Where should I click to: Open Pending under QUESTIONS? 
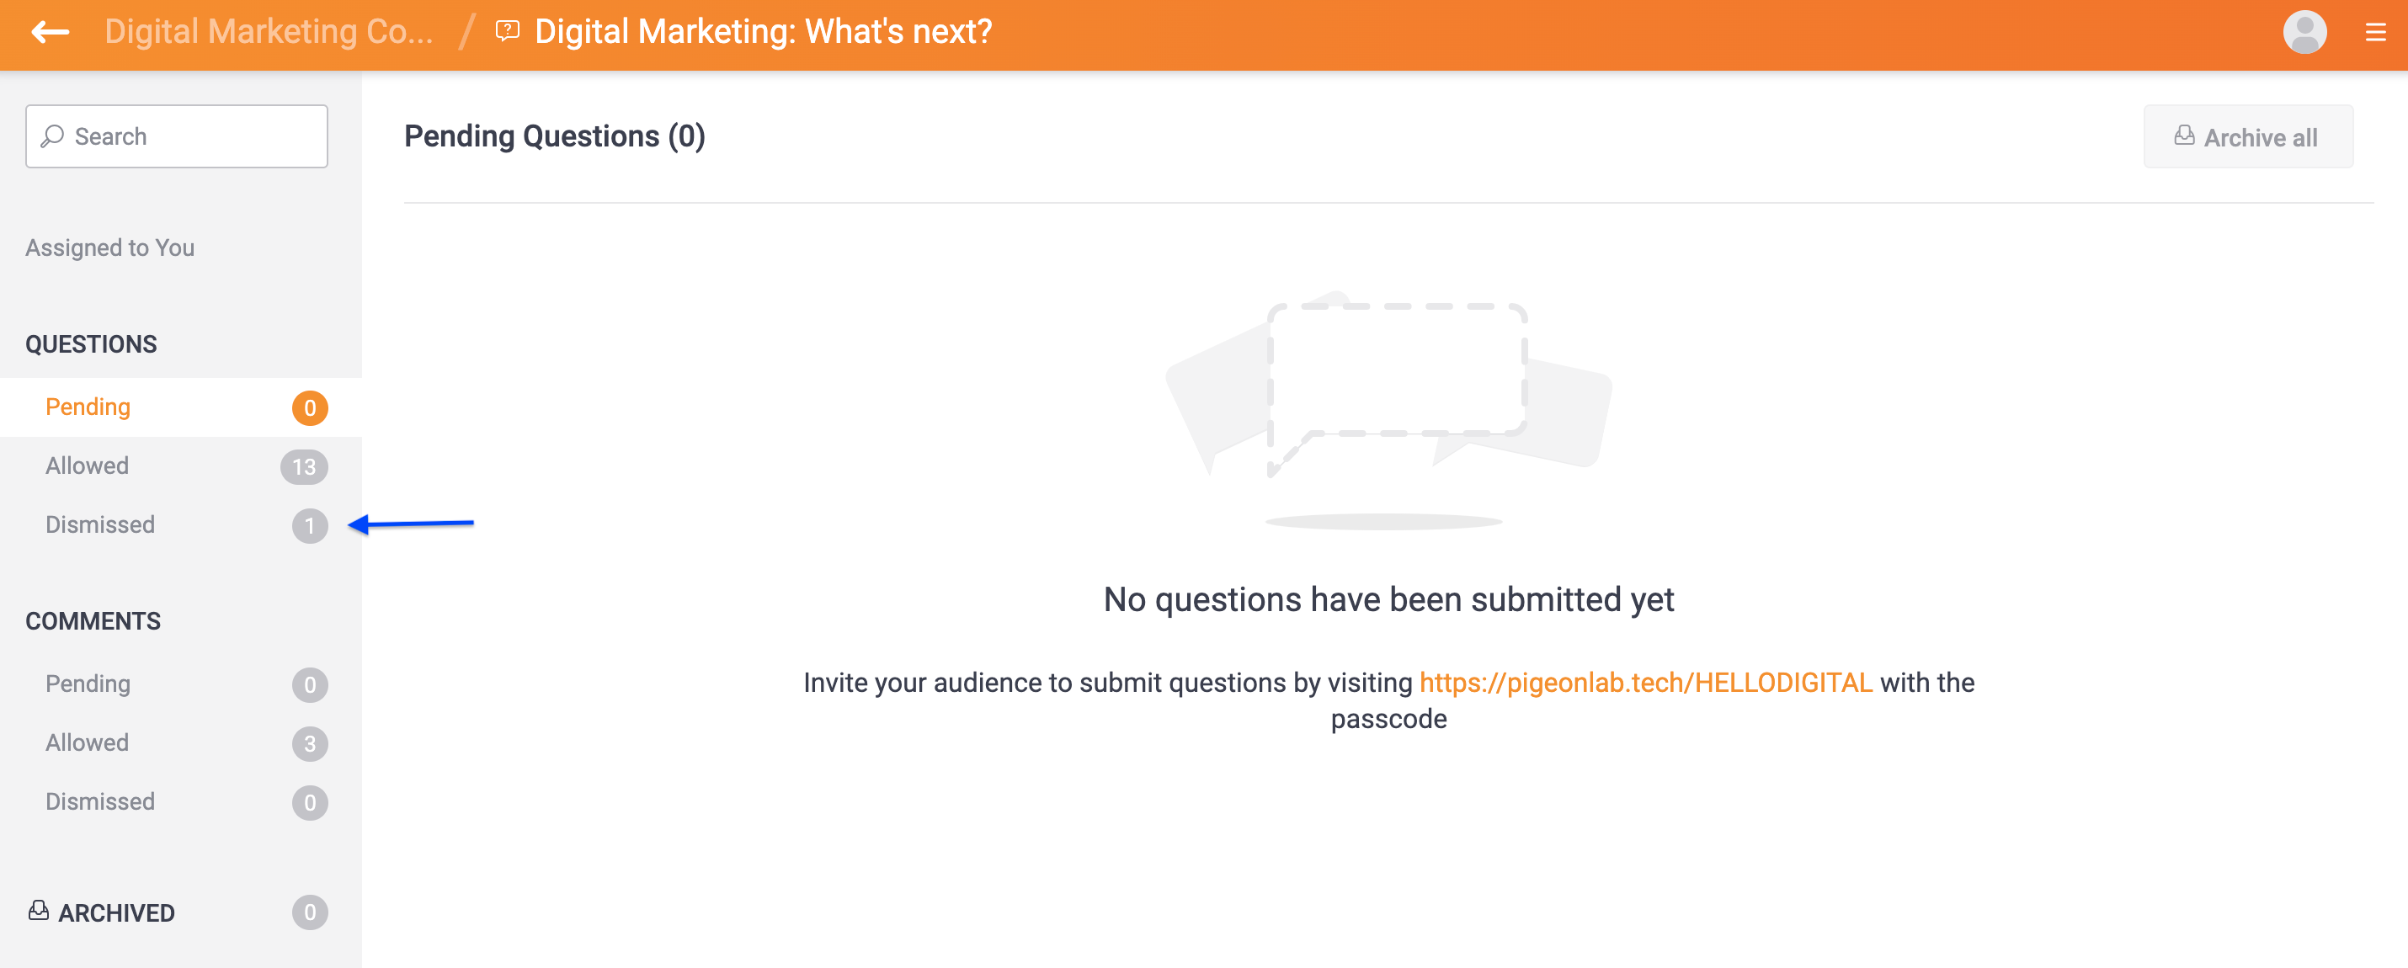[88, 407]
